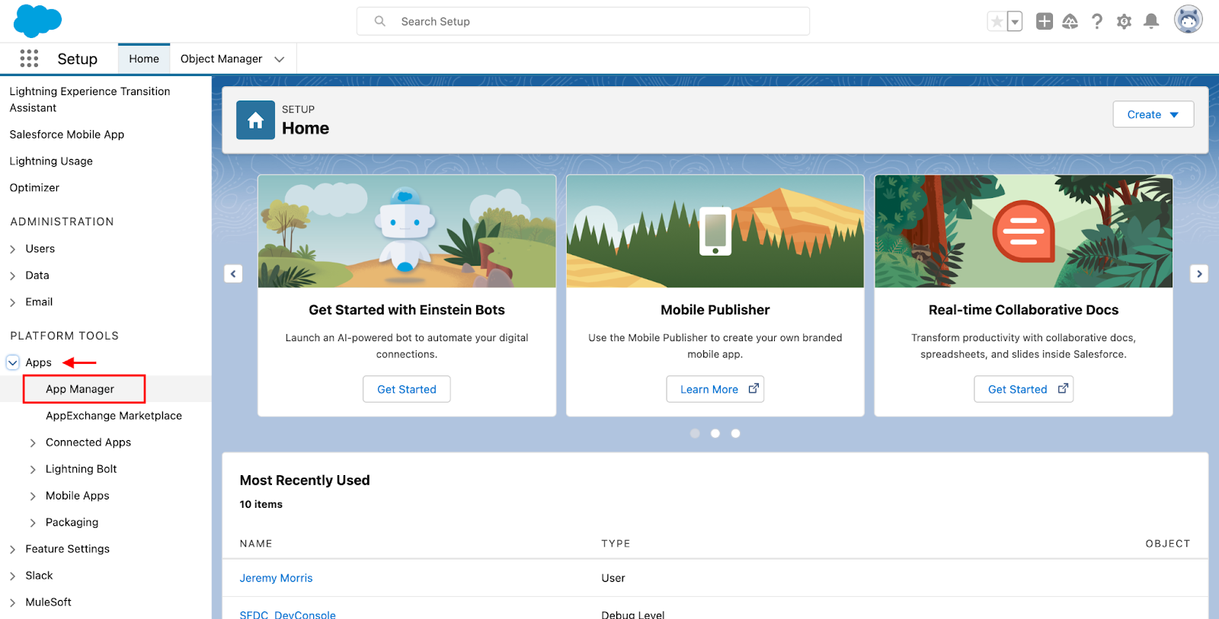Expand the Slack section
The image size is (1219, 619).
click(12, 576)
